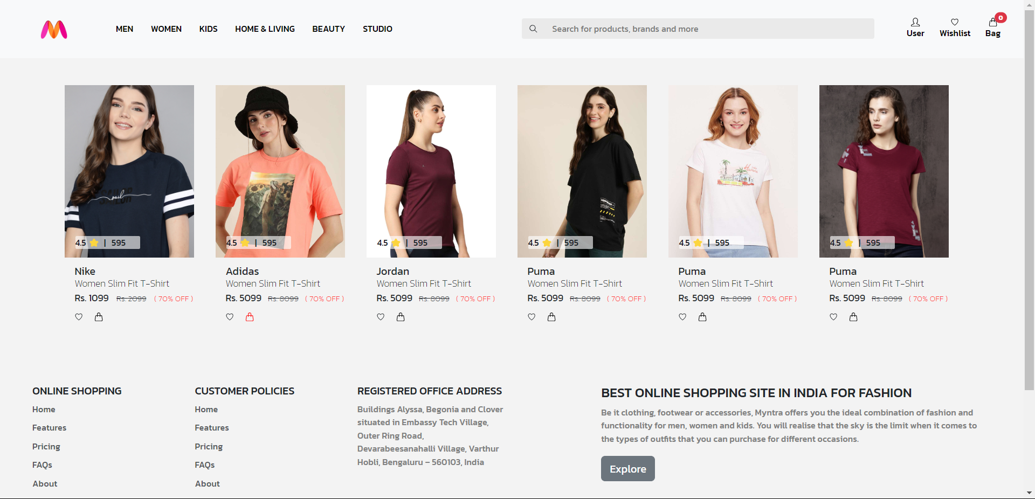The width and height of the screenshot is (1035, 499).
Task: Open the STUDIO menu
Action: [x=377, y=29]
